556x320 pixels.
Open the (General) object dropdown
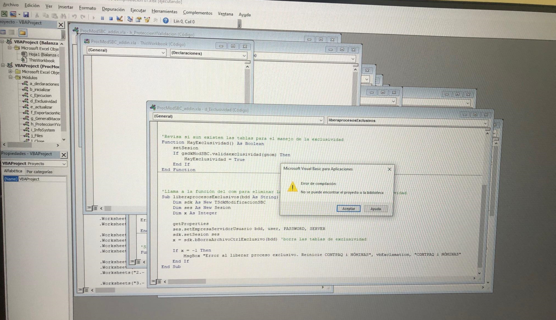tap(321, 120)
